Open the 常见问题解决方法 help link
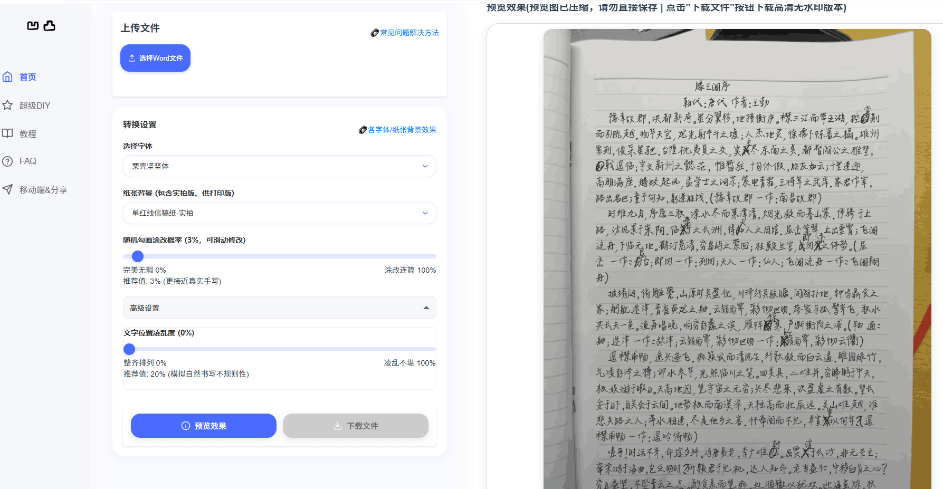The image size is (943, 489). [409, 32]
